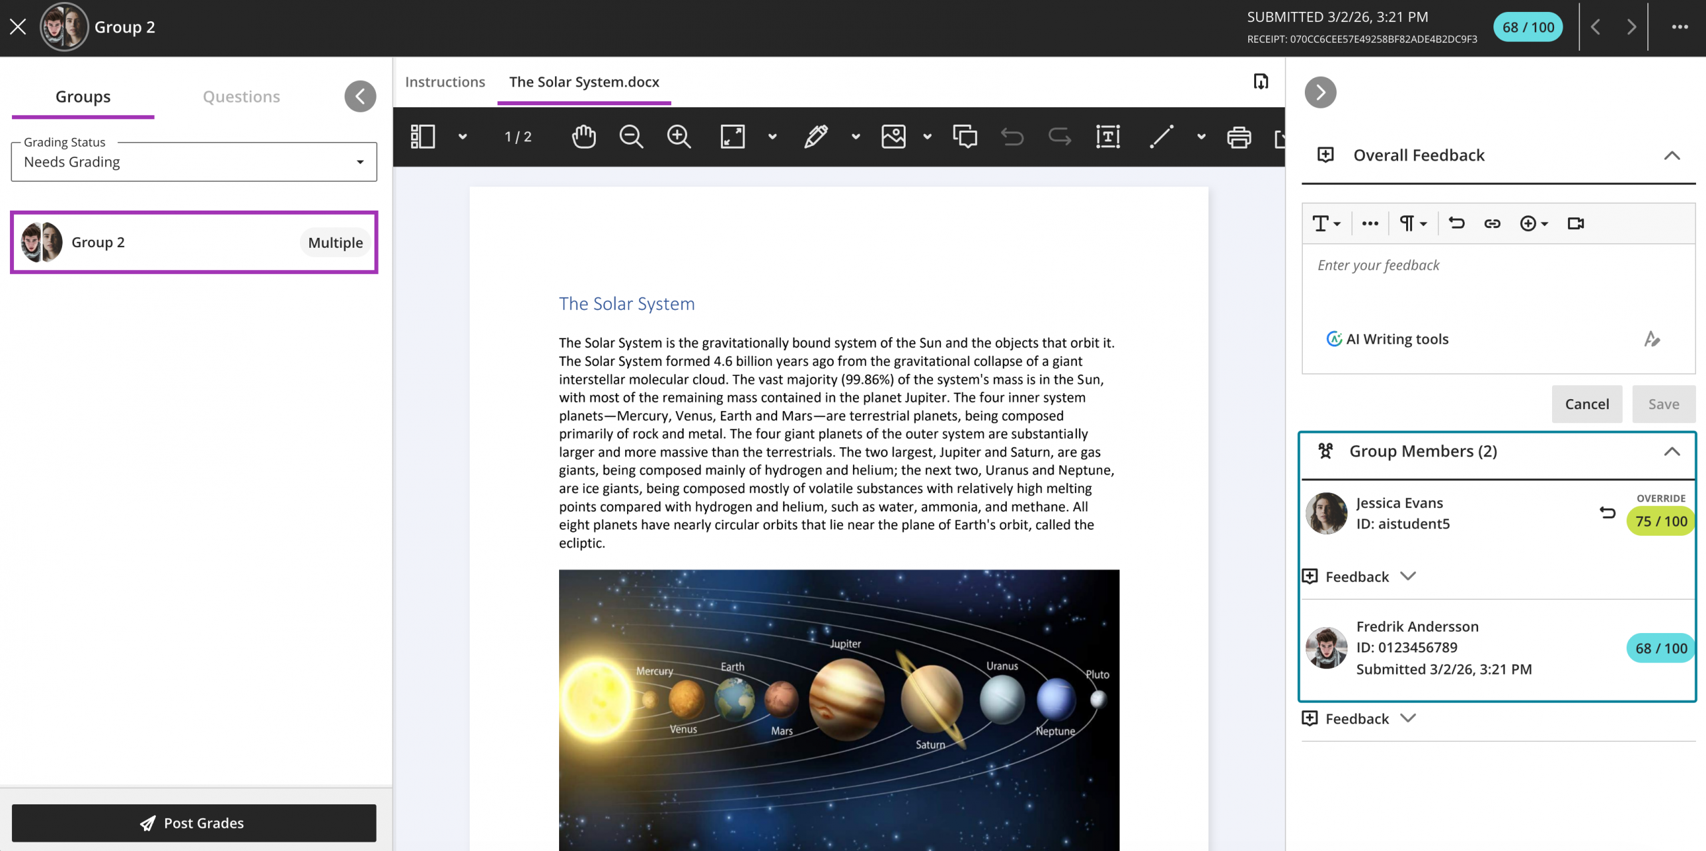Viewport: 1706px width, 851px height.
Task: Collapse the Group Members section
Action: coord(1673,451)
